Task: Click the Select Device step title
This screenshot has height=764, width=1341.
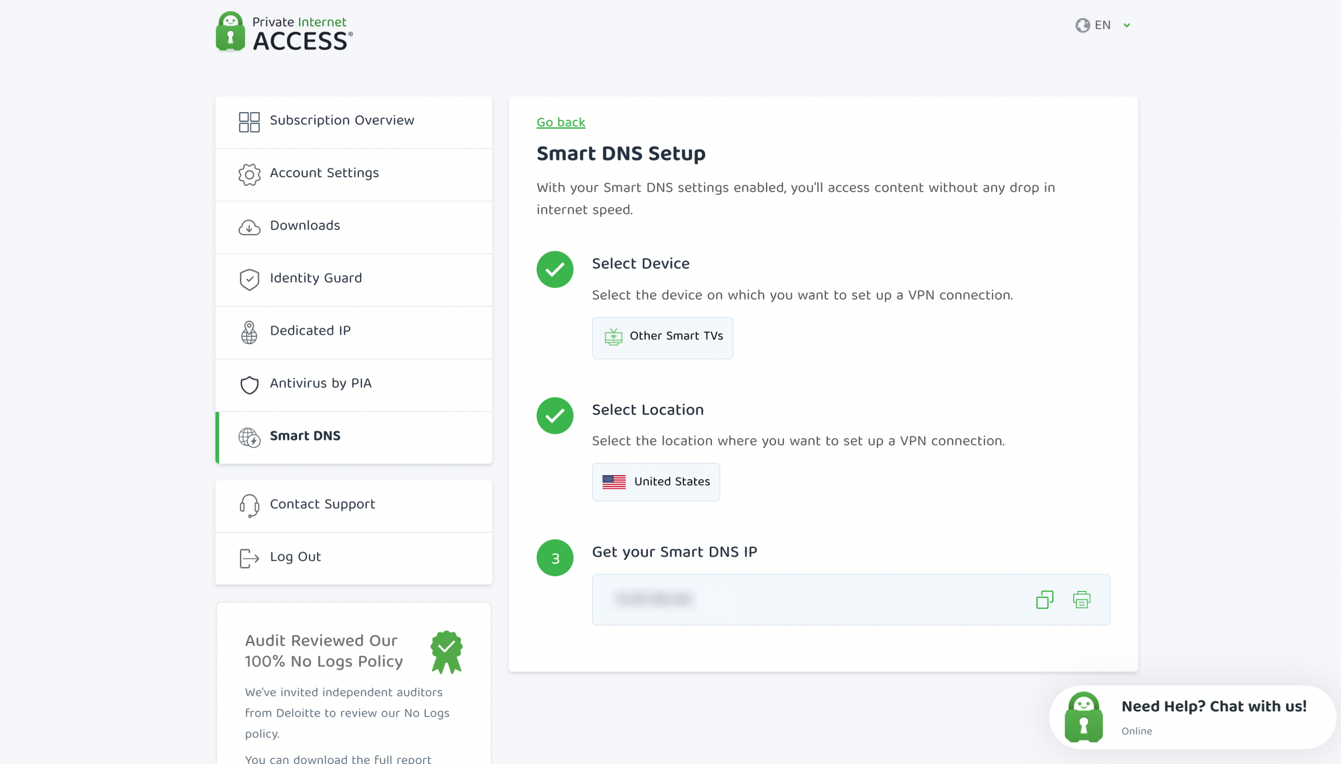Action: pyautogui.click(x=640, y=263)
